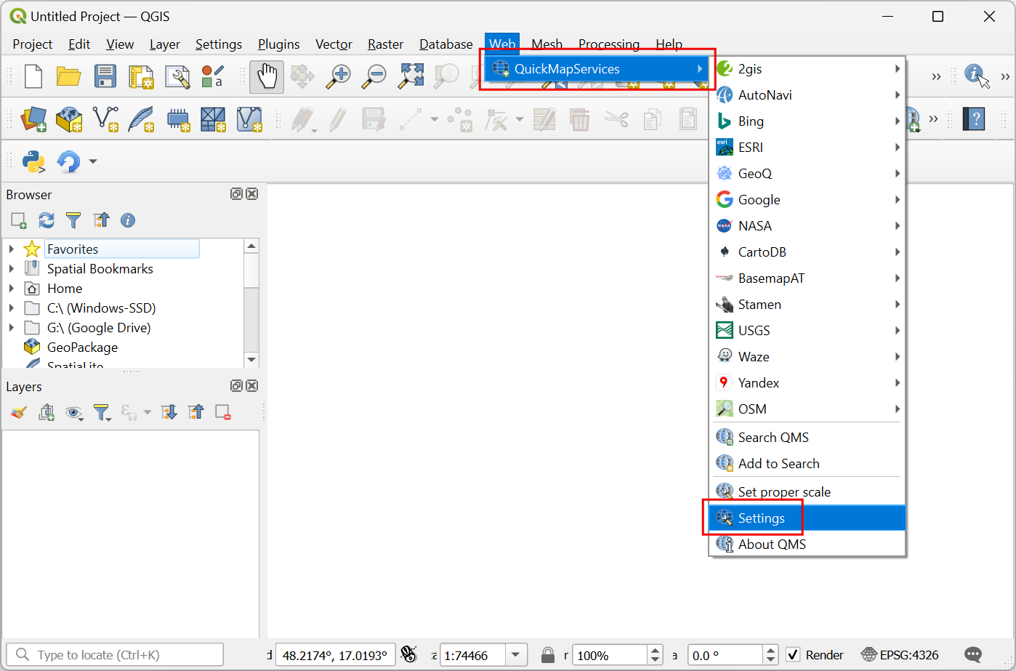Click Search QMS menu entry

(x=773, y=438)
